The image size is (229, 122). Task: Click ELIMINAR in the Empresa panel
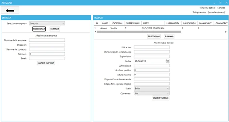pos(55,29)
